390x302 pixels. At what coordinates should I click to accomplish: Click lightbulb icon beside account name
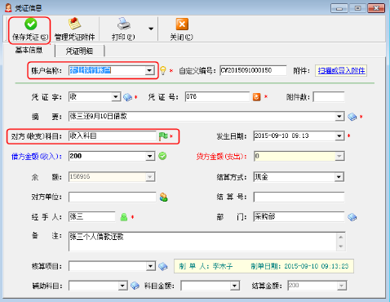(162, 70)
